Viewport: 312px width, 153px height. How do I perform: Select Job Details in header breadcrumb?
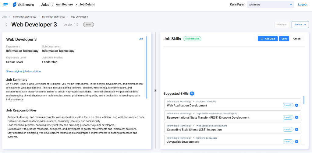pos(87,4)
